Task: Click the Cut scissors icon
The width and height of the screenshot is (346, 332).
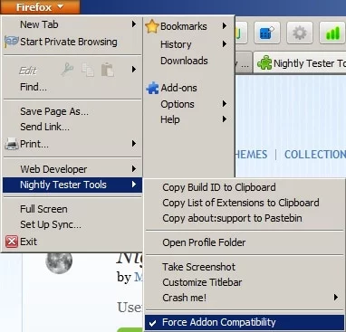Action: coord(67,70)
